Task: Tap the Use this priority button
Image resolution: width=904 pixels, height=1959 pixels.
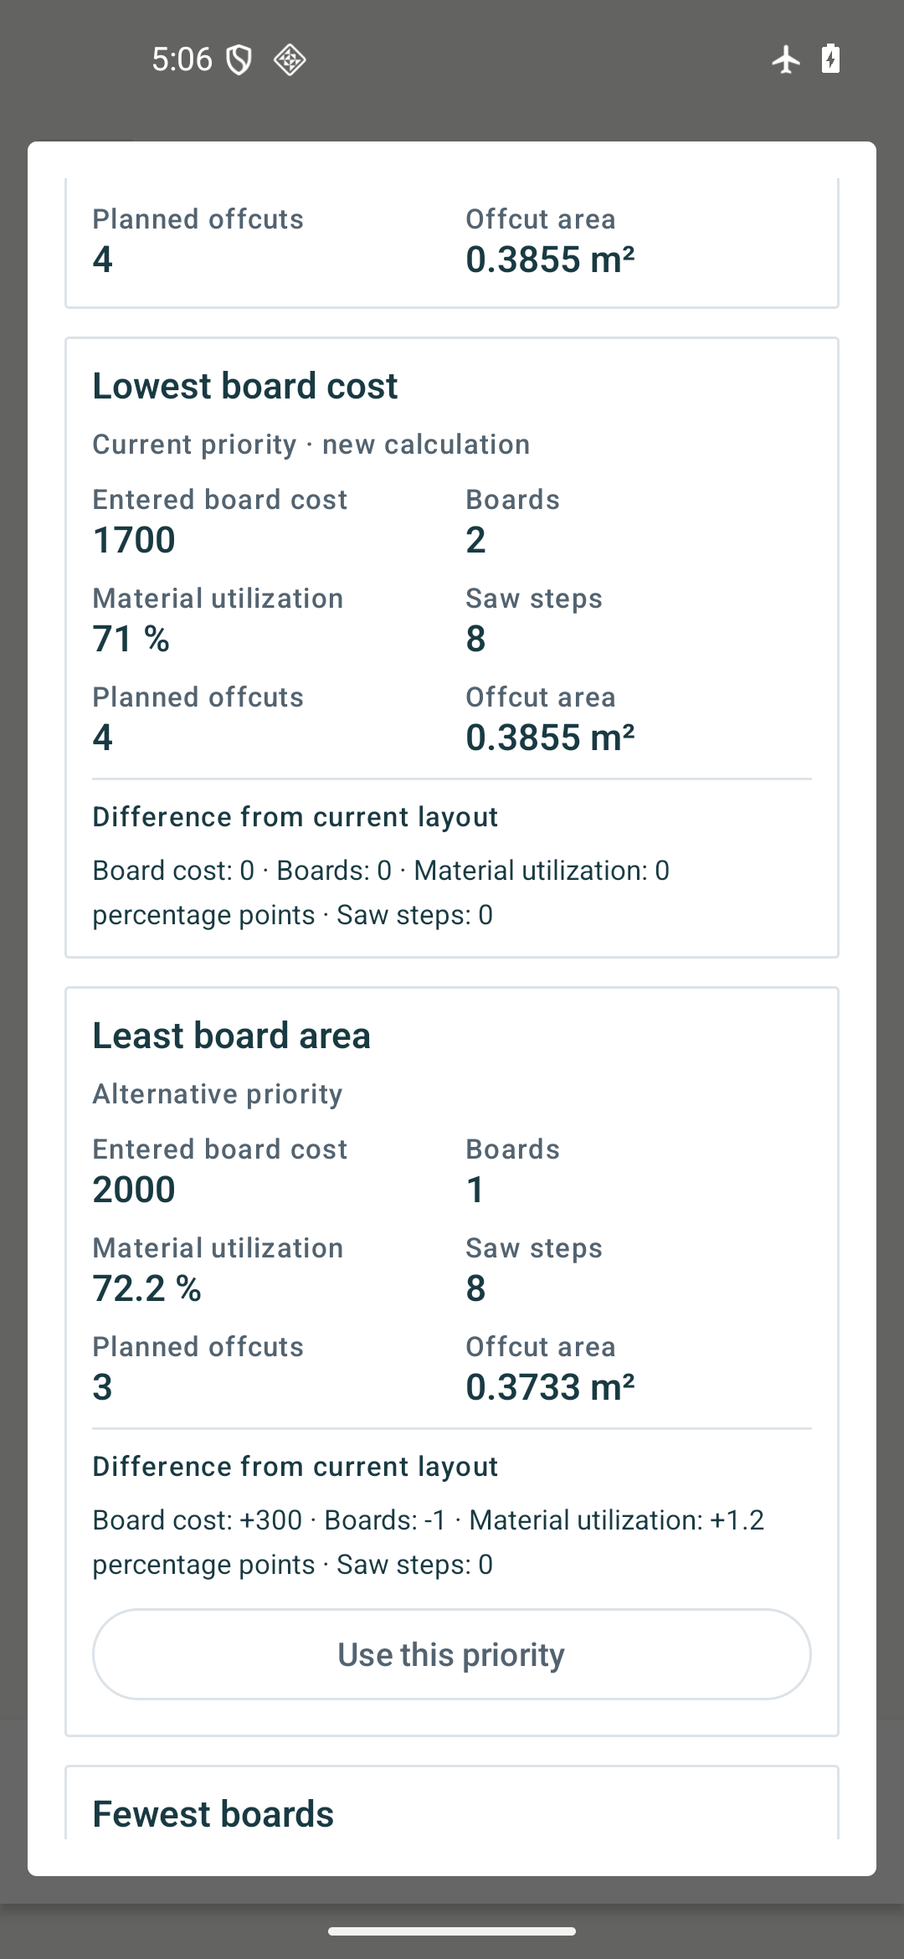Action: 452,1654
